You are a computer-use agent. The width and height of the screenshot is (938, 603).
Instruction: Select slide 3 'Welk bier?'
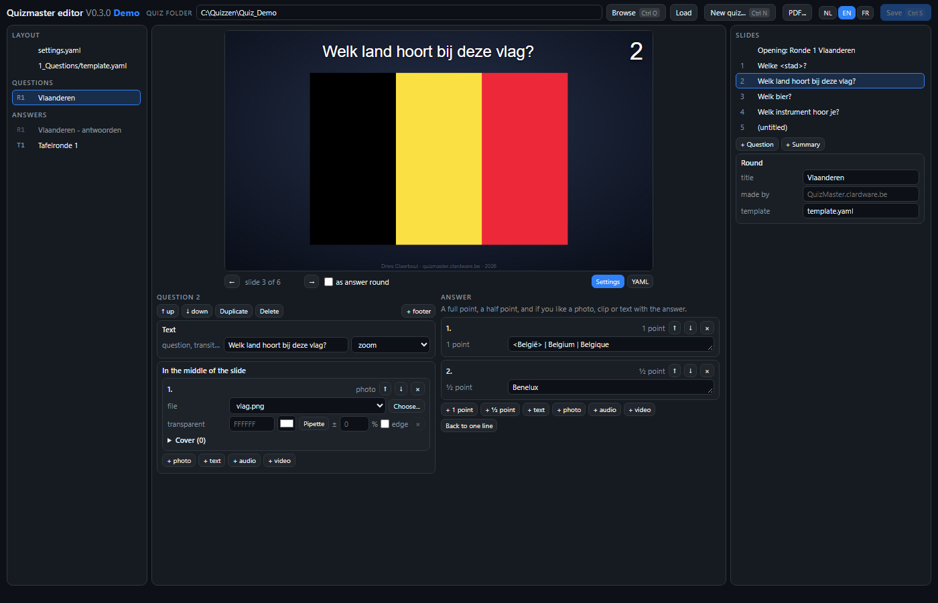click(x=830, y=96)
